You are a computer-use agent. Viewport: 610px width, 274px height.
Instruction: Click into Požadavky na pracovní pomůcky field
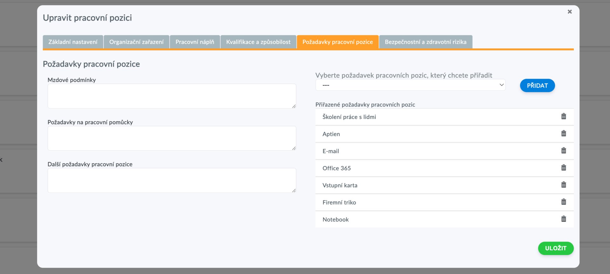tap(172, 138)
